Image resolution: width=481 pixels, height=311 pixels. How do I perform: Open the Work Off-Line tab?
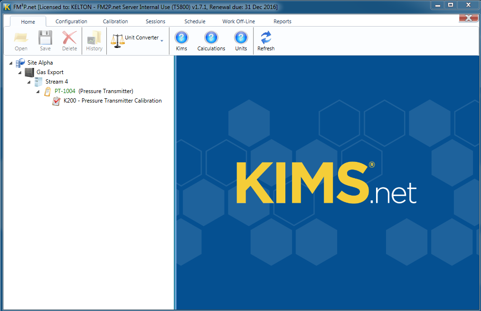[239, 21]
